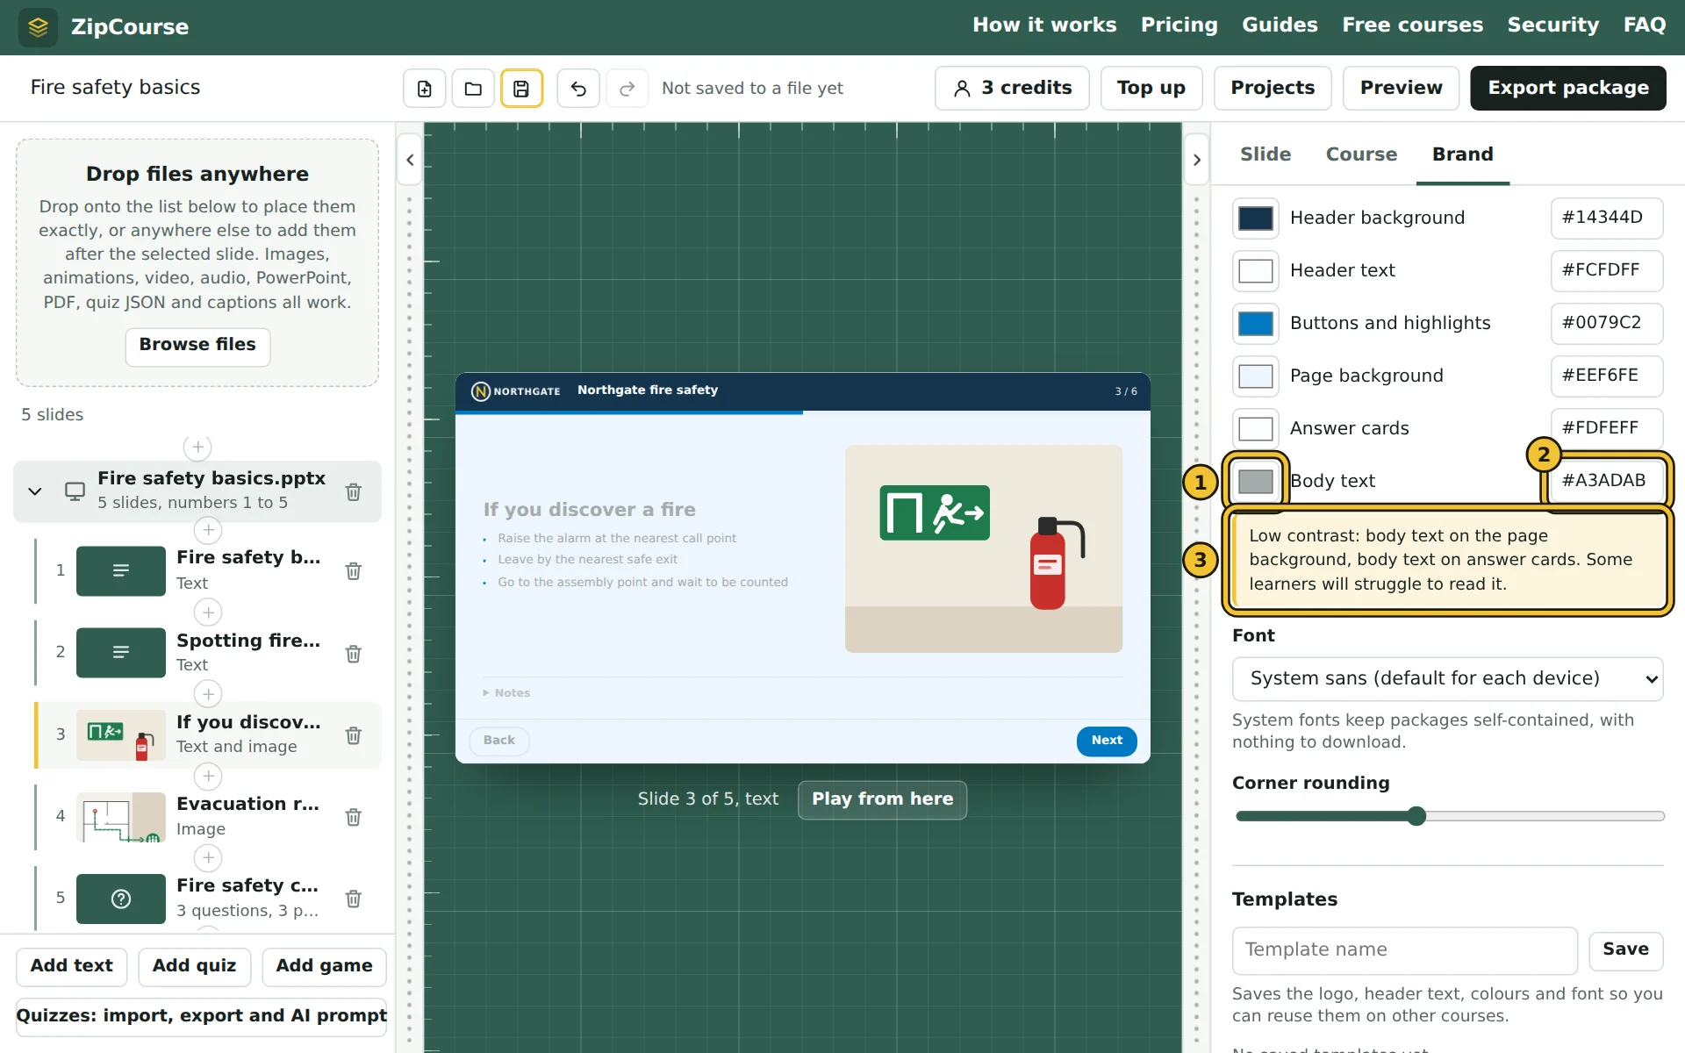Adjust the Corner rounding slider handle
This screenshot has width=1685, height=1053.
coord(1416,816)
